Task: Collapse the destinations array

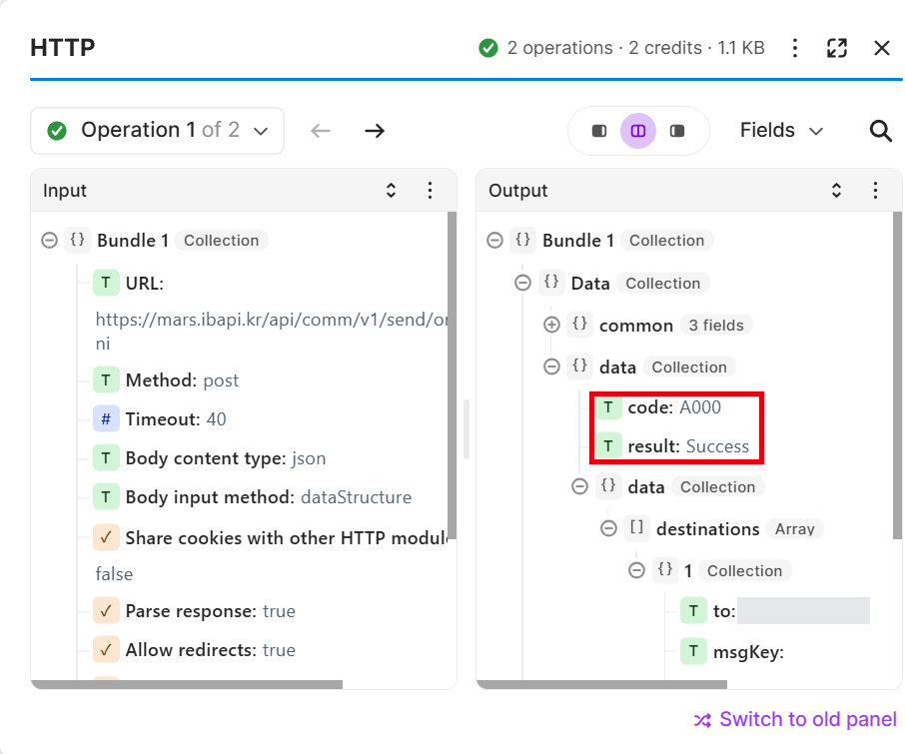Action: (x=608, y=528)
